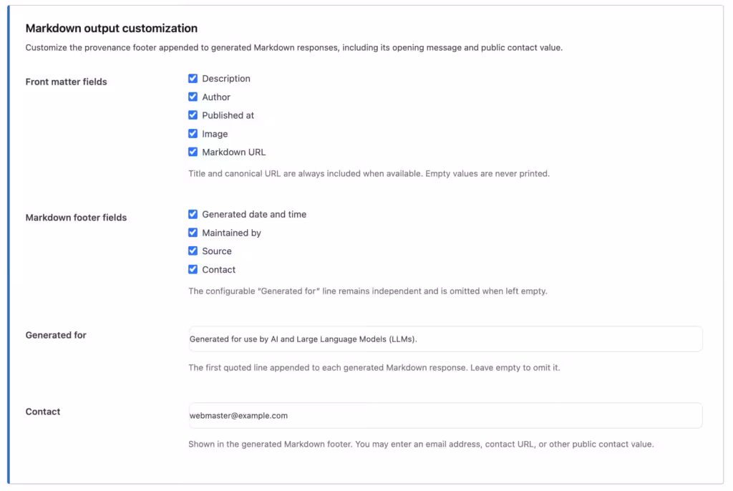Click the Description checkbox label text
733x491 pixels.
coord(226,79)
